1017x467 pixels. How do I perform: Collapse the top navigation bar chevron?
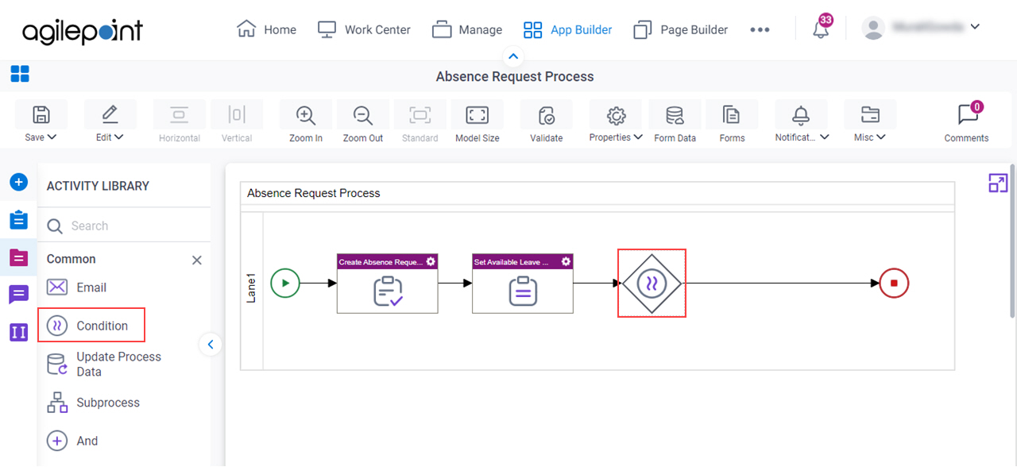[513, 56]
